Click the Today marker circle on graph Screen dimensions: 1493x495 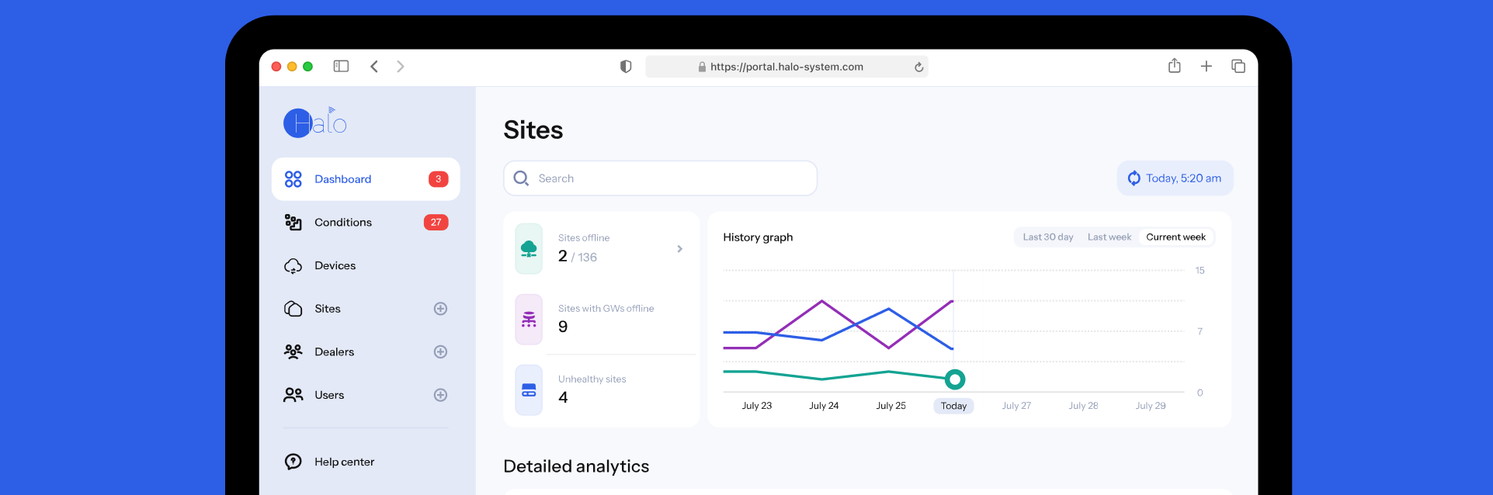click(x=955, y=379)
